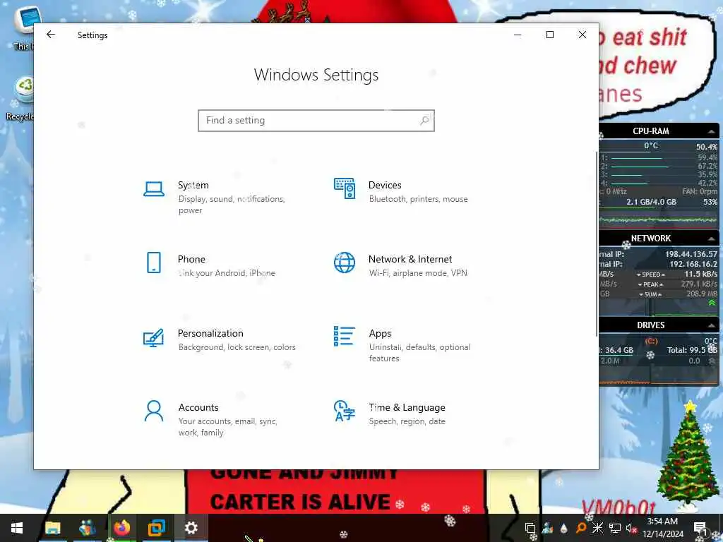Click the 'Total: 99.5 GB' drive value
Viewport: 723px width, 542px height.
(692, 351)
